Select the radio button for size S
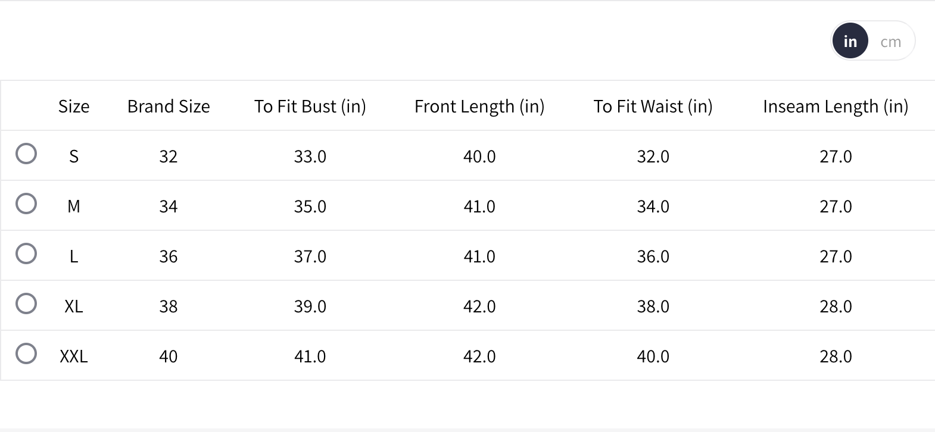935x432 pixels. pyautogui.click(x=26, y=154)
